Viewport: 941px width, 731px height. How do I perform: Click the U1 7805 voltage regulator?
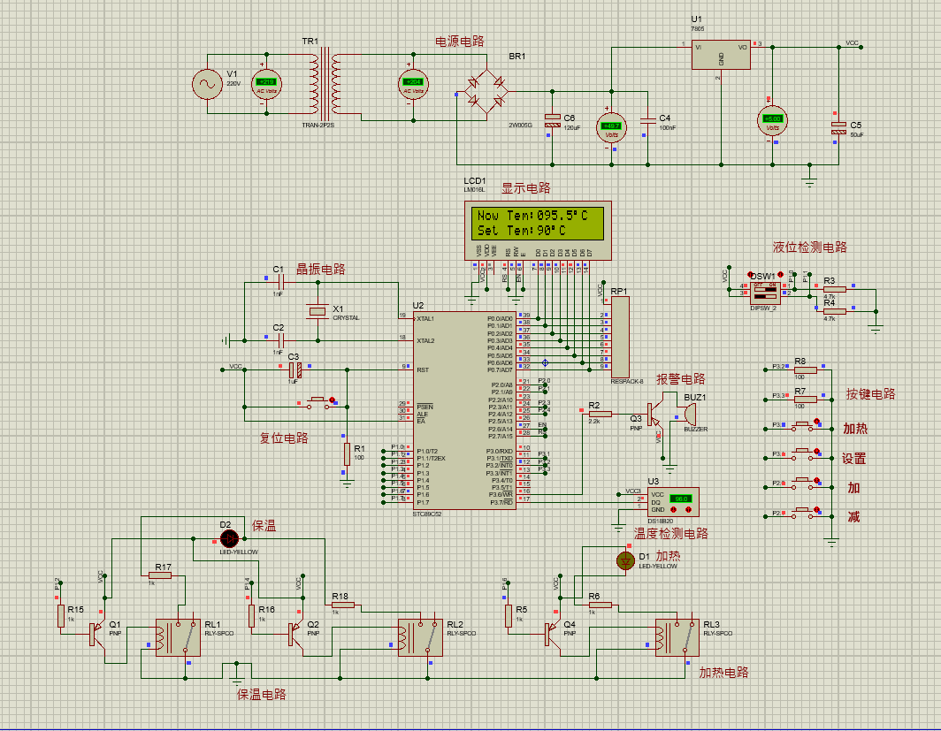click(x=720, y=54)
